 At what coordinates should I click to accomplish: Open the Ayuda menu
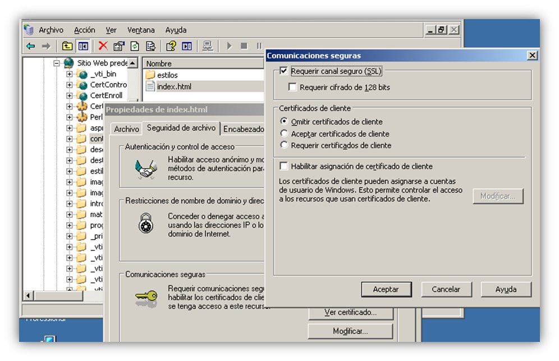click(176, 30)
